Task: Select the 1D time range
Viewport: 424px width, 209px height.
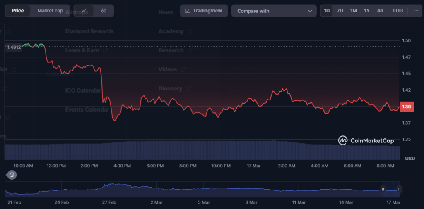Action: coord(327,11)
